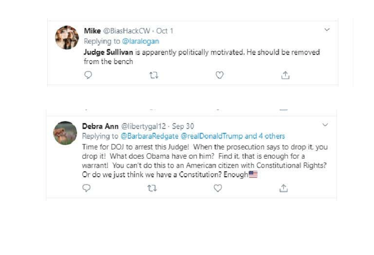Click Debra Ann's profile avatar

tap(65, 133)
